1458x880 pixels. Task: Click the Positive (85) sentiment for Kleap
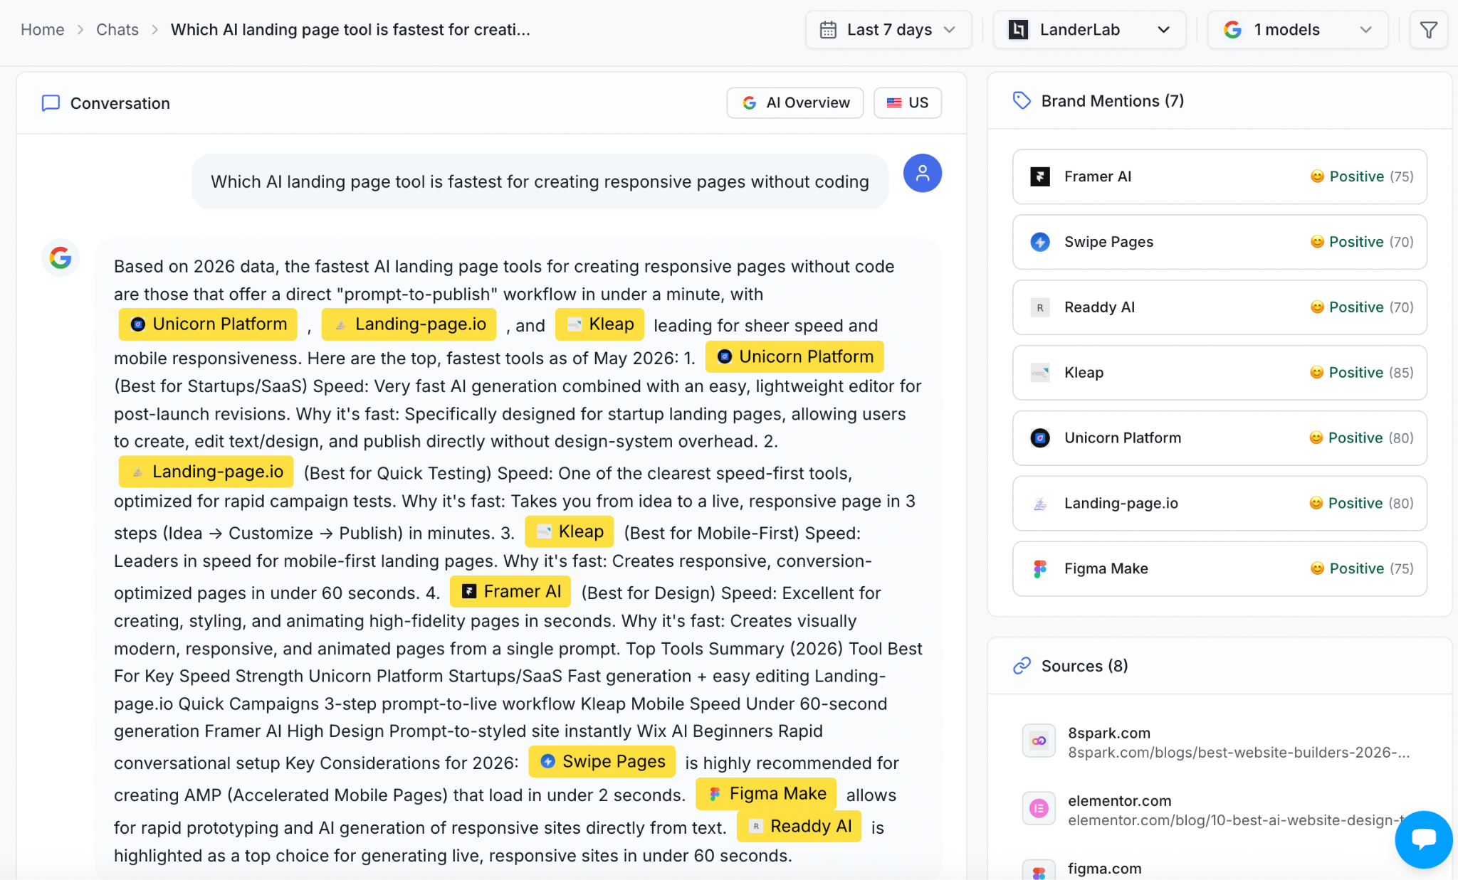(x=1362, y=373)
